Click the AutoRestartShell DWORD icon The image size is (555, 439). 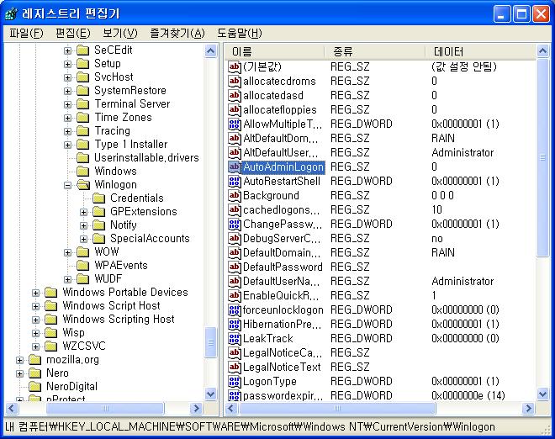click(x=235, y=182)
